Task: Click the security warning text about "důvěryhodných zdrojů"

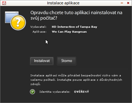Action: (76, 80)
